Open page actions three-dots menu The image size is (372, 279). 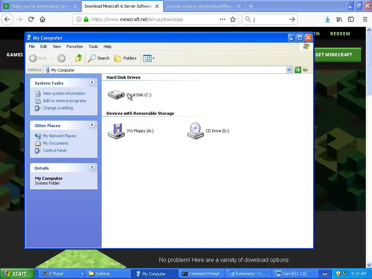(223, 20)
